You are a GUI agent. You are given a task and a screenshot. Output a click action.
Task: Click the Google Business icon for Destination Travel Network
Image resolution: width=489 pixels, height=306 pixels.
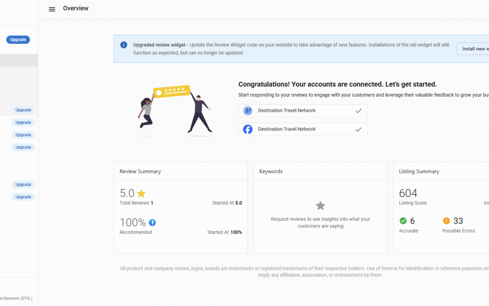[x=248, y=111]
